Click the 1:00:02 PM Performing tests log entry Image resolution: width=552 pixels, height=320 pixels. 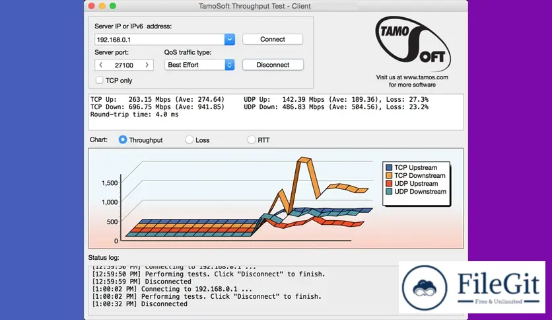tap(207, 296)
